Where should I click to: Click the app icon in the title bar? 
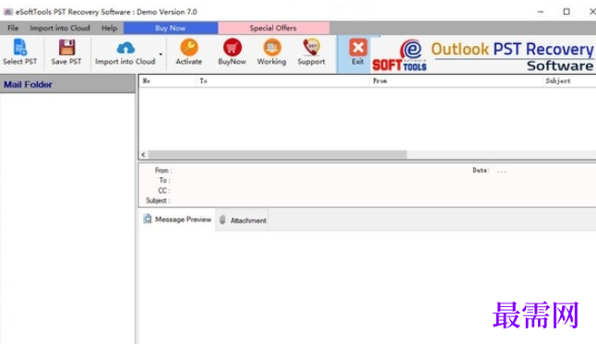(x=7, y=12)
